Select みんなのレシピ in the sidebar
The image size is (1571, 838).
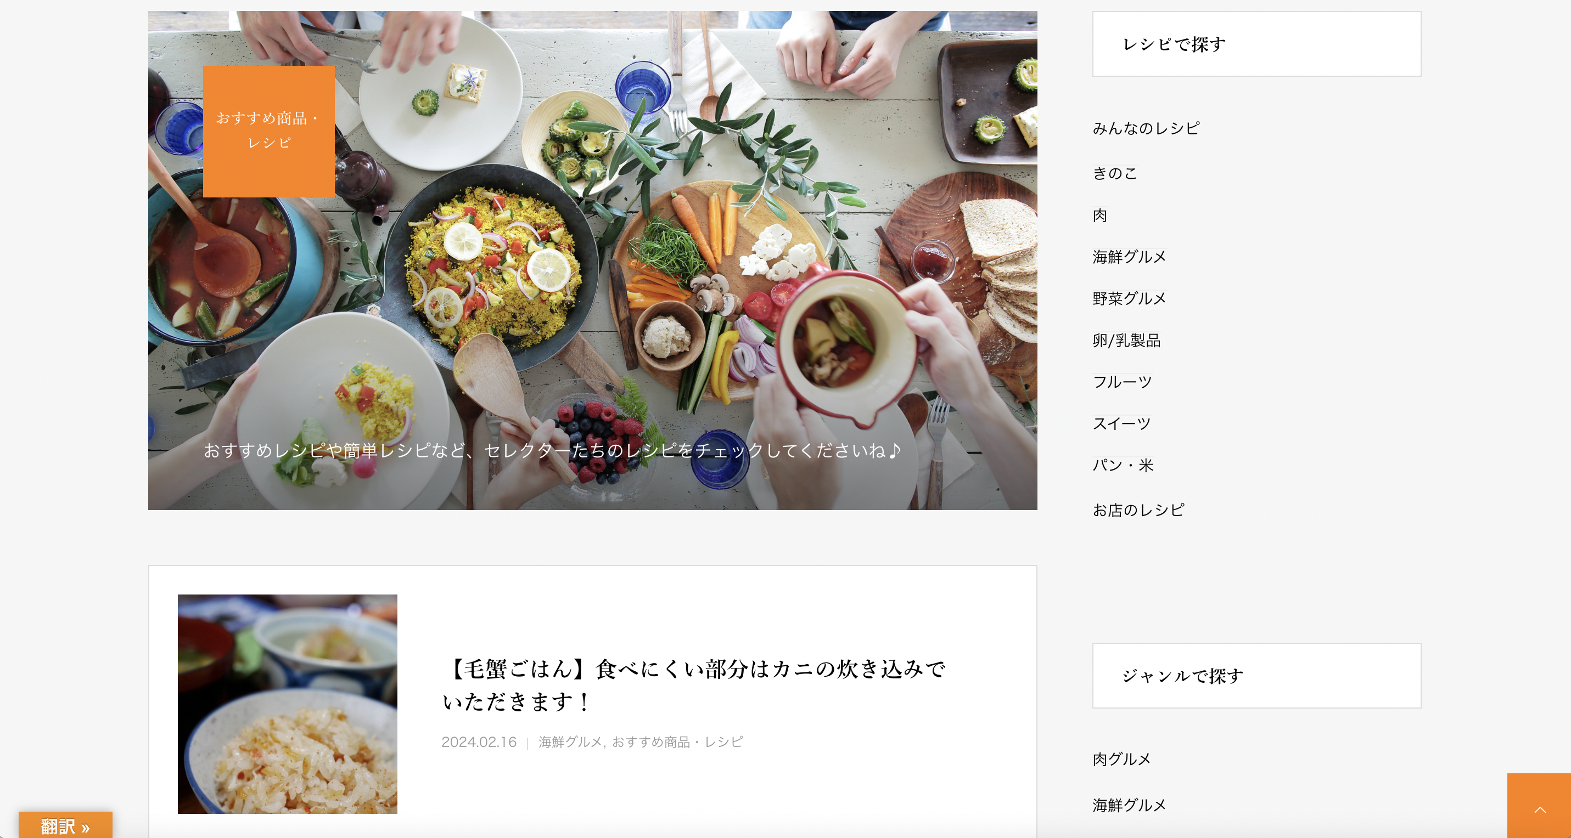(1146, 128)
